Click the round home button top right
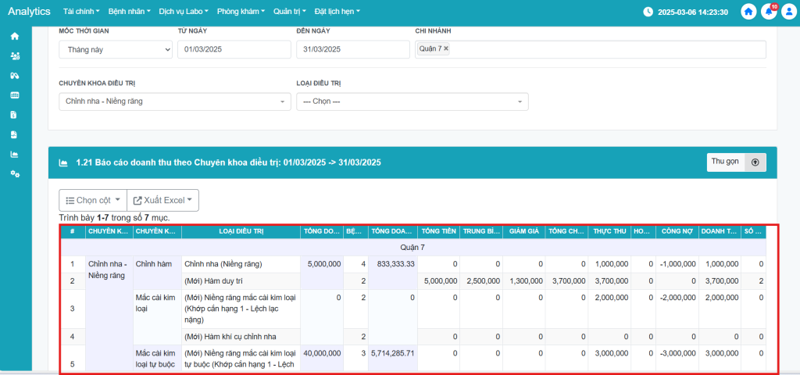Viewport: 800px width, 375px height. point(748,12)
